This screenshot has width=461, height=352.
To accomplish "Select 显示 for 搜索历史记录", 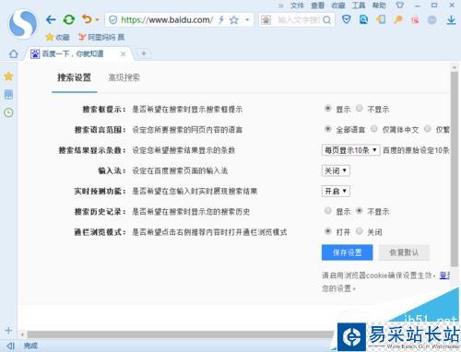I will pyautogui.click(x=328, y=211).
